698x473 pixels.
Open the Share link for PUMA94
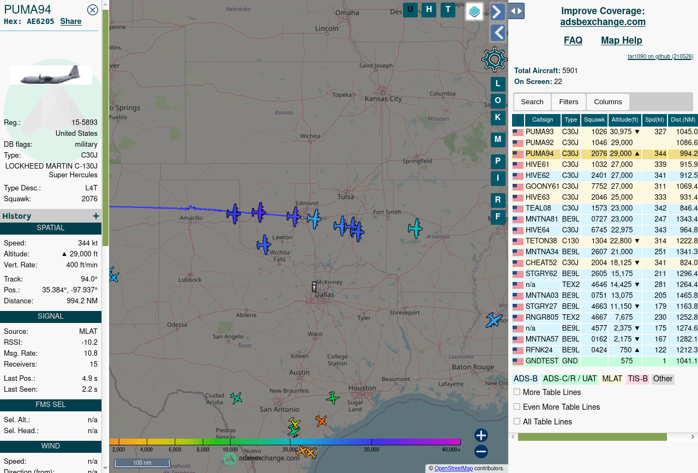(x=71, y=21)
